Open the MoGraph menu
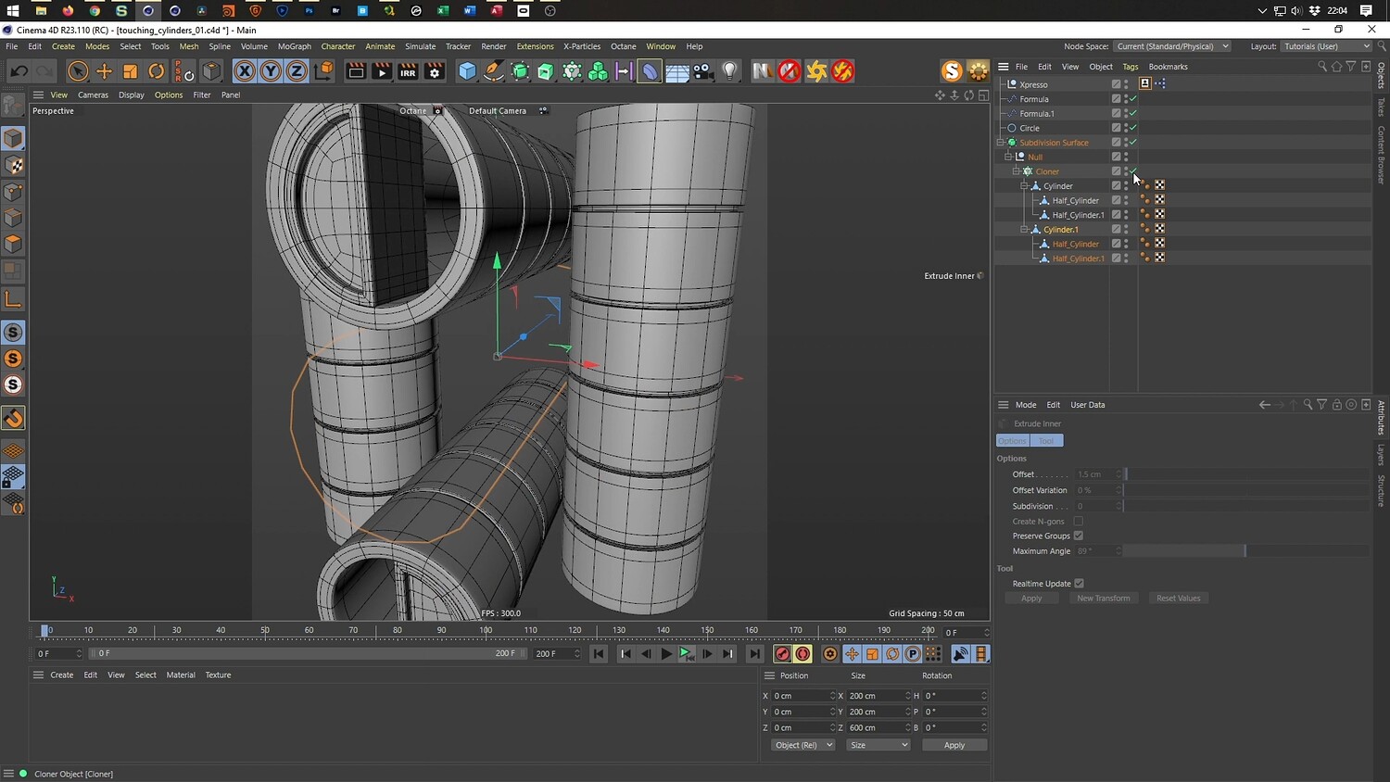Viewport: 1390px width, 782px height. (294, 46)
